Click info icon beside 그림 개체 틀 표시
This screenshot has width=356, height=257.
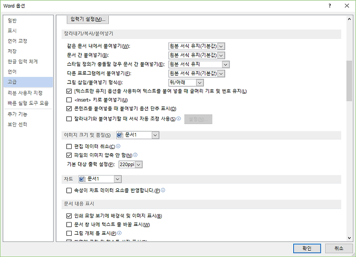click(120, 233)
